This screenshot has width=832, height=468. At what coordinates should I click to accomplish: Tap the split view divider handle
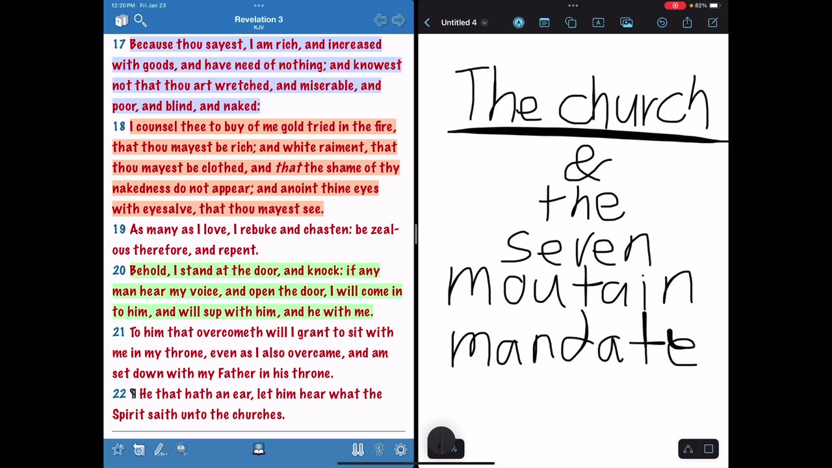(x=416, y=234)
